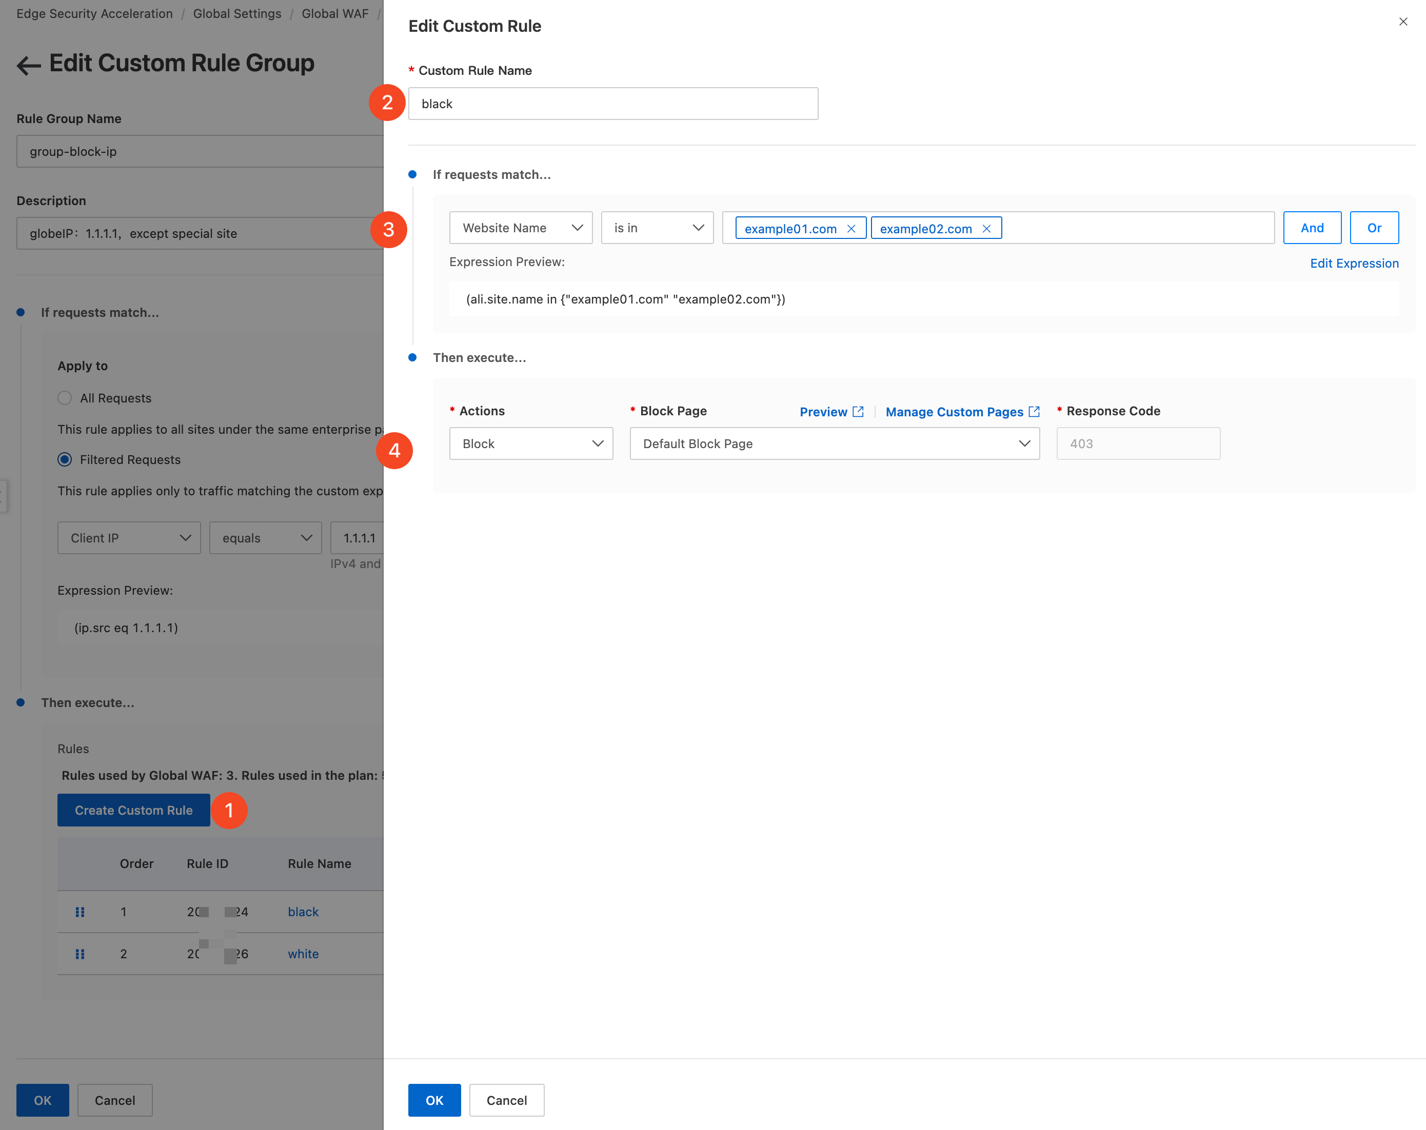Expand the Default Block Page dropdown
Screen dimensions: 1426x1130
[834, 443]
